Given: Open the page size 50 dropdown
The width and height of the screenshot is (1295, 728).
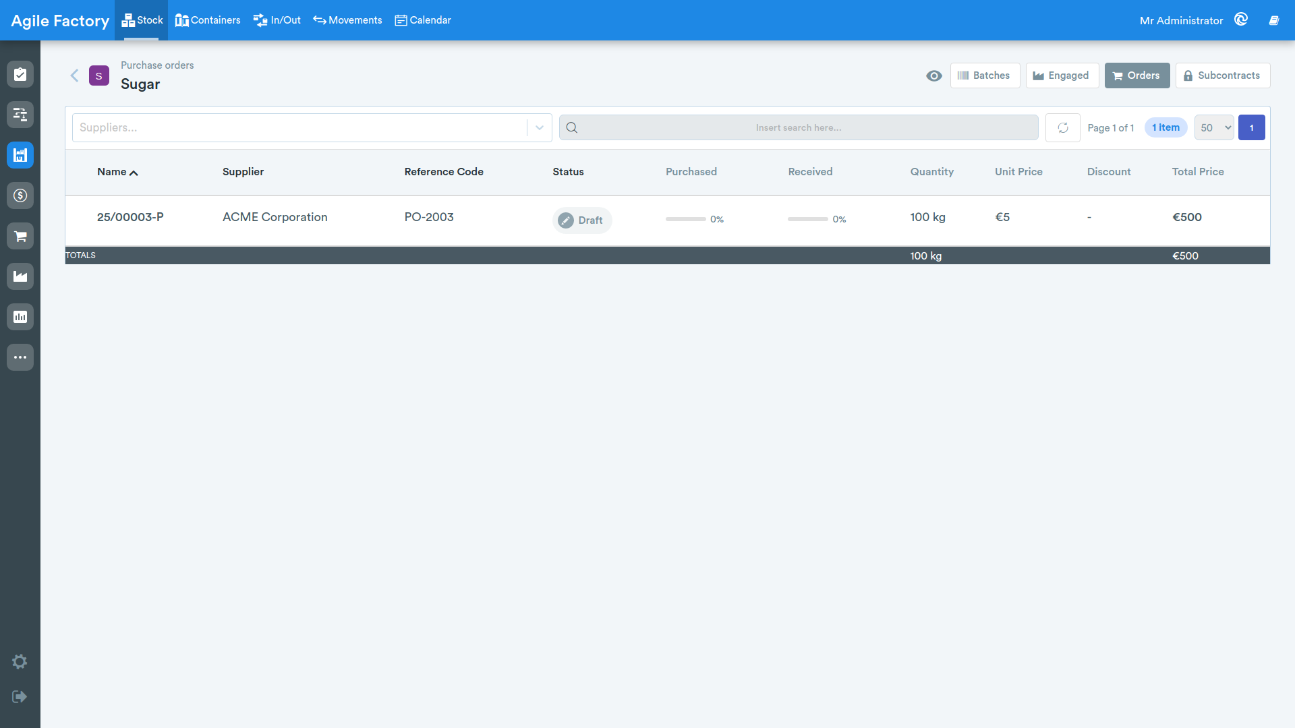Looking at the screenshot, I should (1214, 127).
